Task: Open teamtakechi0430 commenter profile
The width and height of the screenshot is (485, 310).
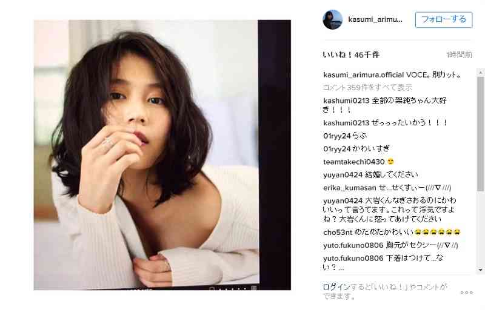Action: point(354,162)
